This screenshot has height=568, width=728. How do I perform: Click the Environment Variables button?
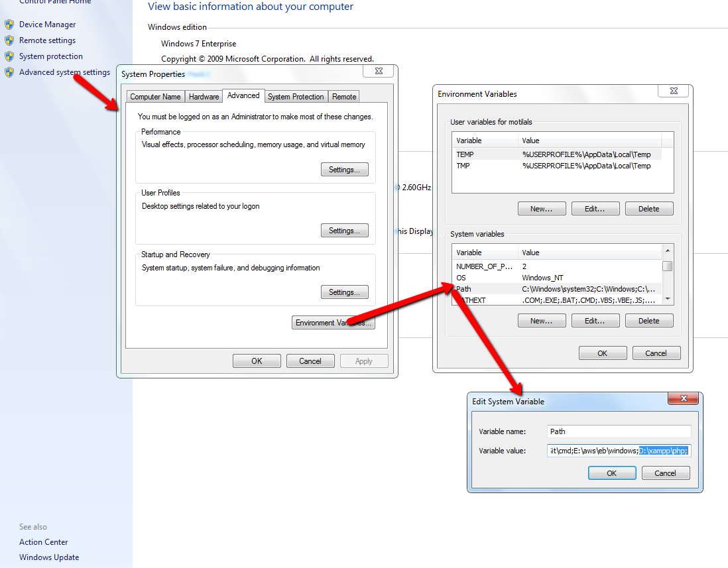tap(333, 322)
